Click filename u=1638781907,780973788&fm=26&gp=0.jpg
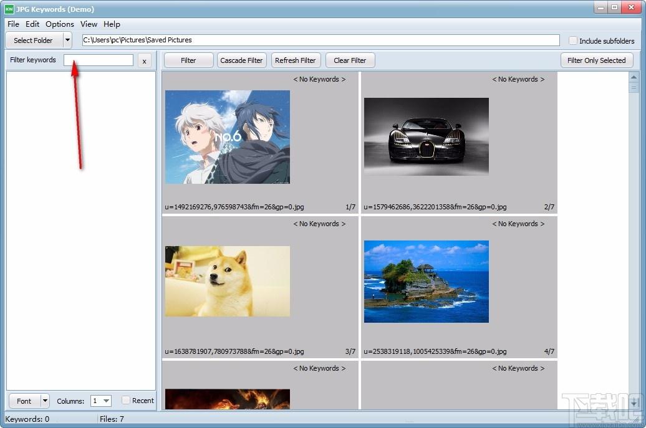 pos(234,351)
